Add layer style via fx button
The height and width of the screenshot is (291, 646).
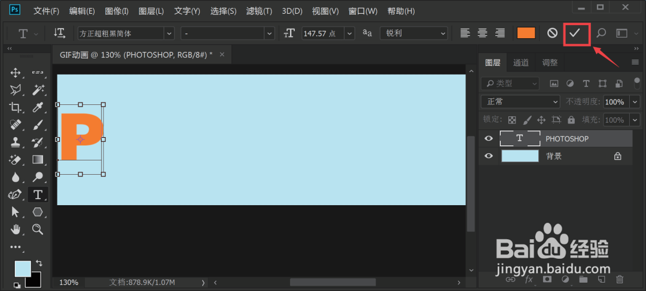tap(529, 280)
